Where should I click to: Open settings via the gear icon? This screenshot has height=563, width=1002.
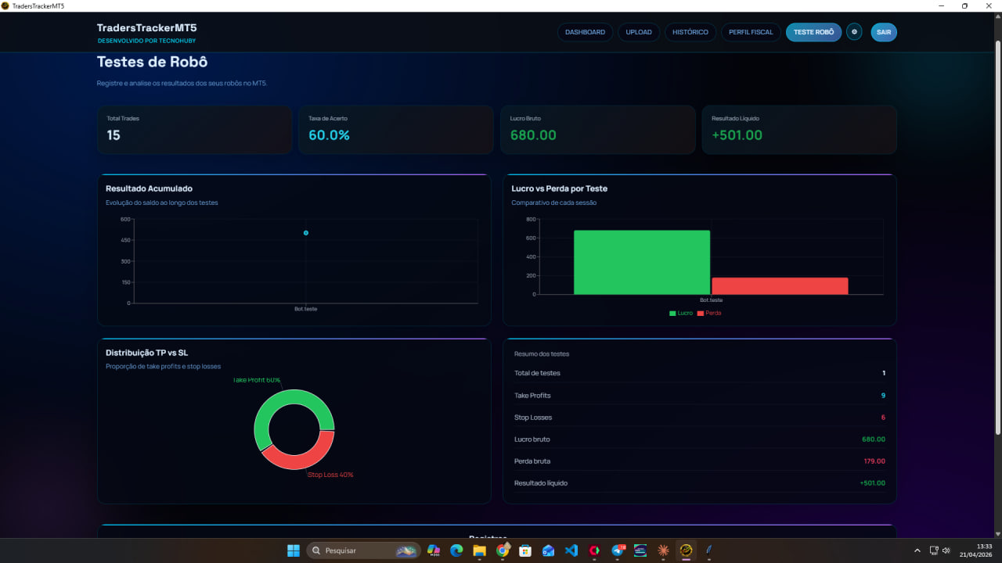[854, 32]
